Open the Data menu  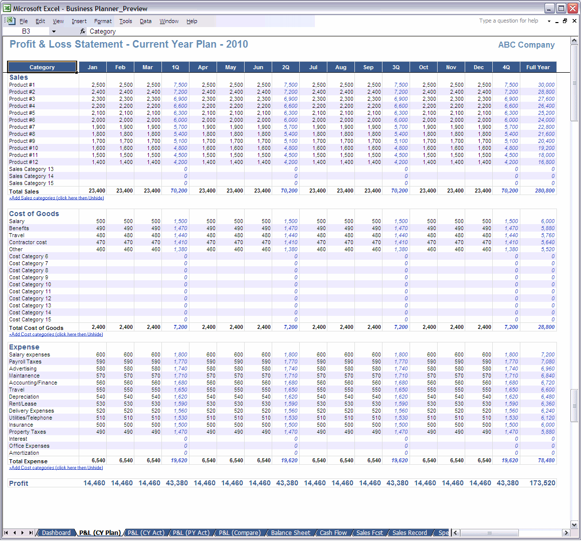click(145, 21)
